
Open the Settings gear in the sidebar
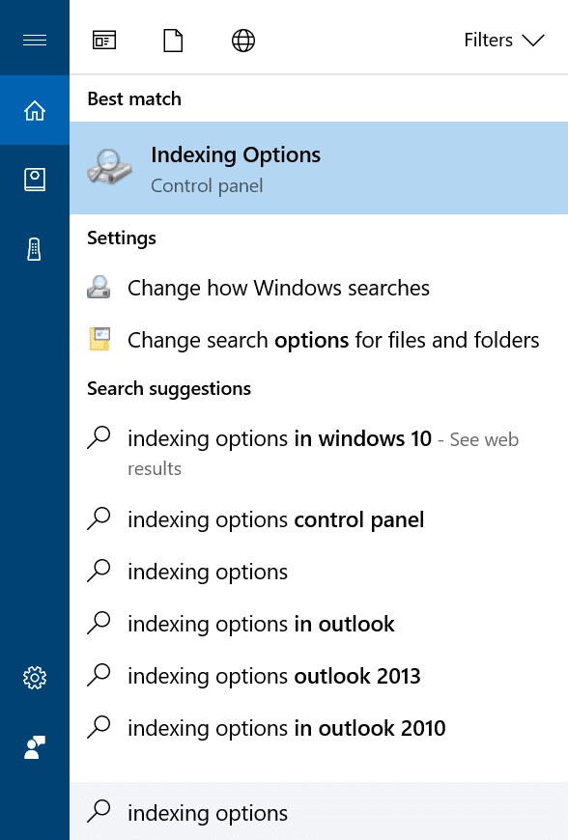(x=35, y=678)
